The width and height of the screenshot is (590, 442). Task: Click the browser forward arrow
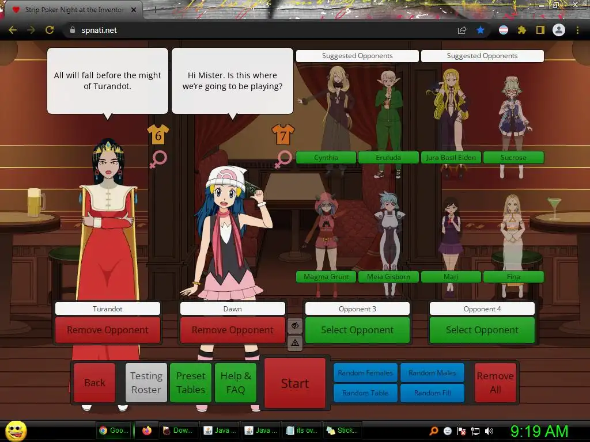[x=31, y=30]
